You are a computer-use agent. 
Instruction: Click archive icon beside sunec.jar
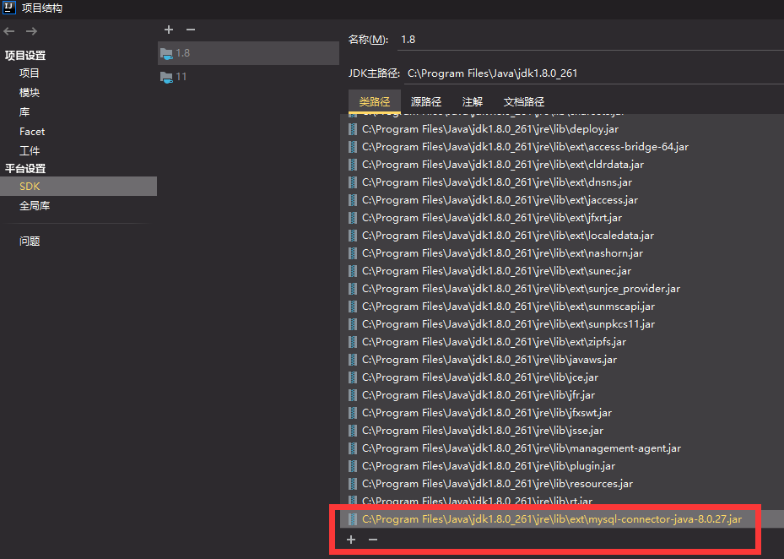[353, 271]
